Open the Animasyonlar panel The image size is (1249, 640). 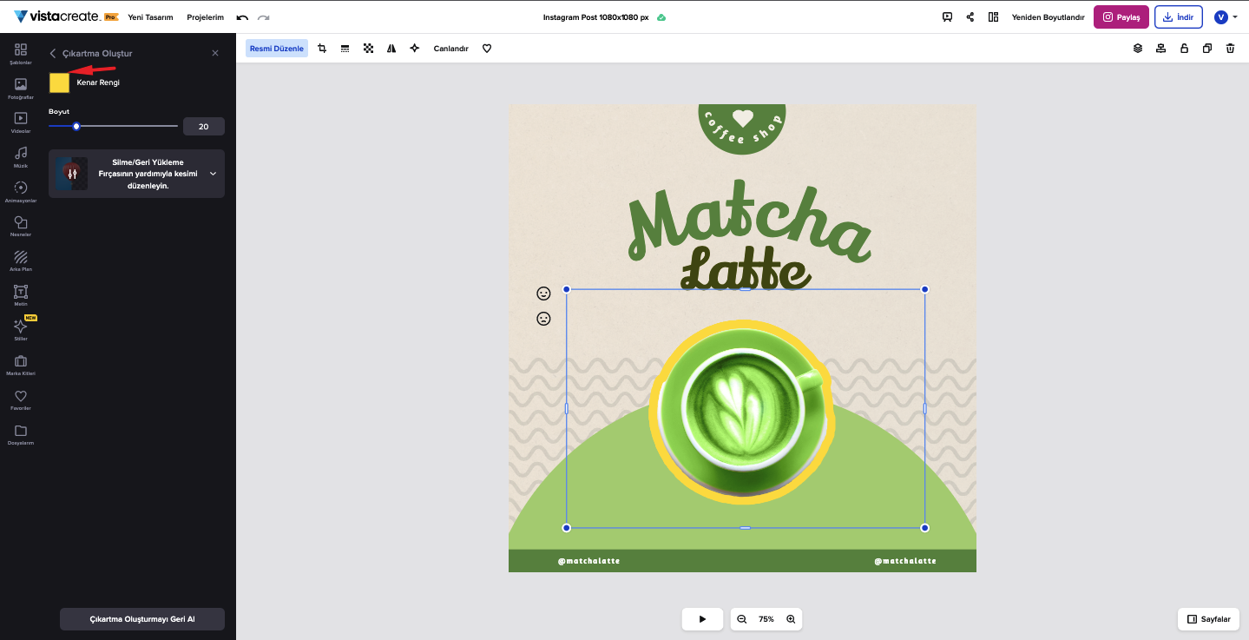21,192
